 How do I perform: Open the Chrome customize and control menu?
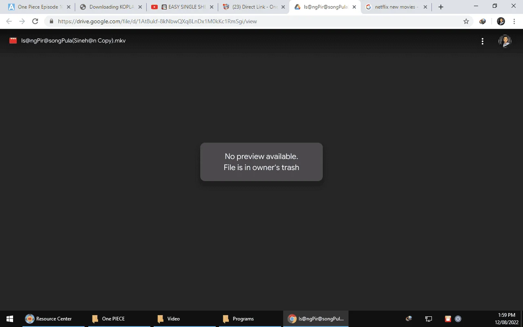click(x=514, y=21)
